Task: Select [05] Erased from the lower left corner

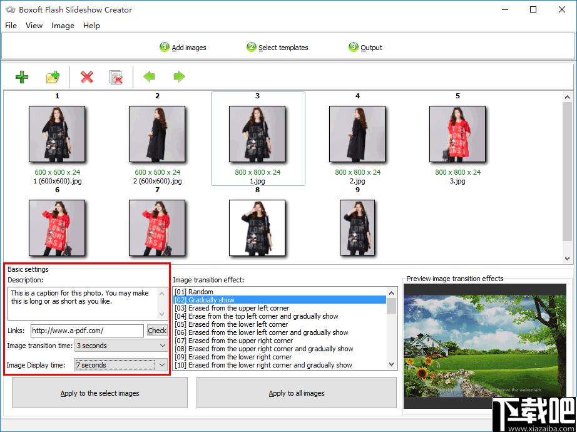Action: point(280,324)
